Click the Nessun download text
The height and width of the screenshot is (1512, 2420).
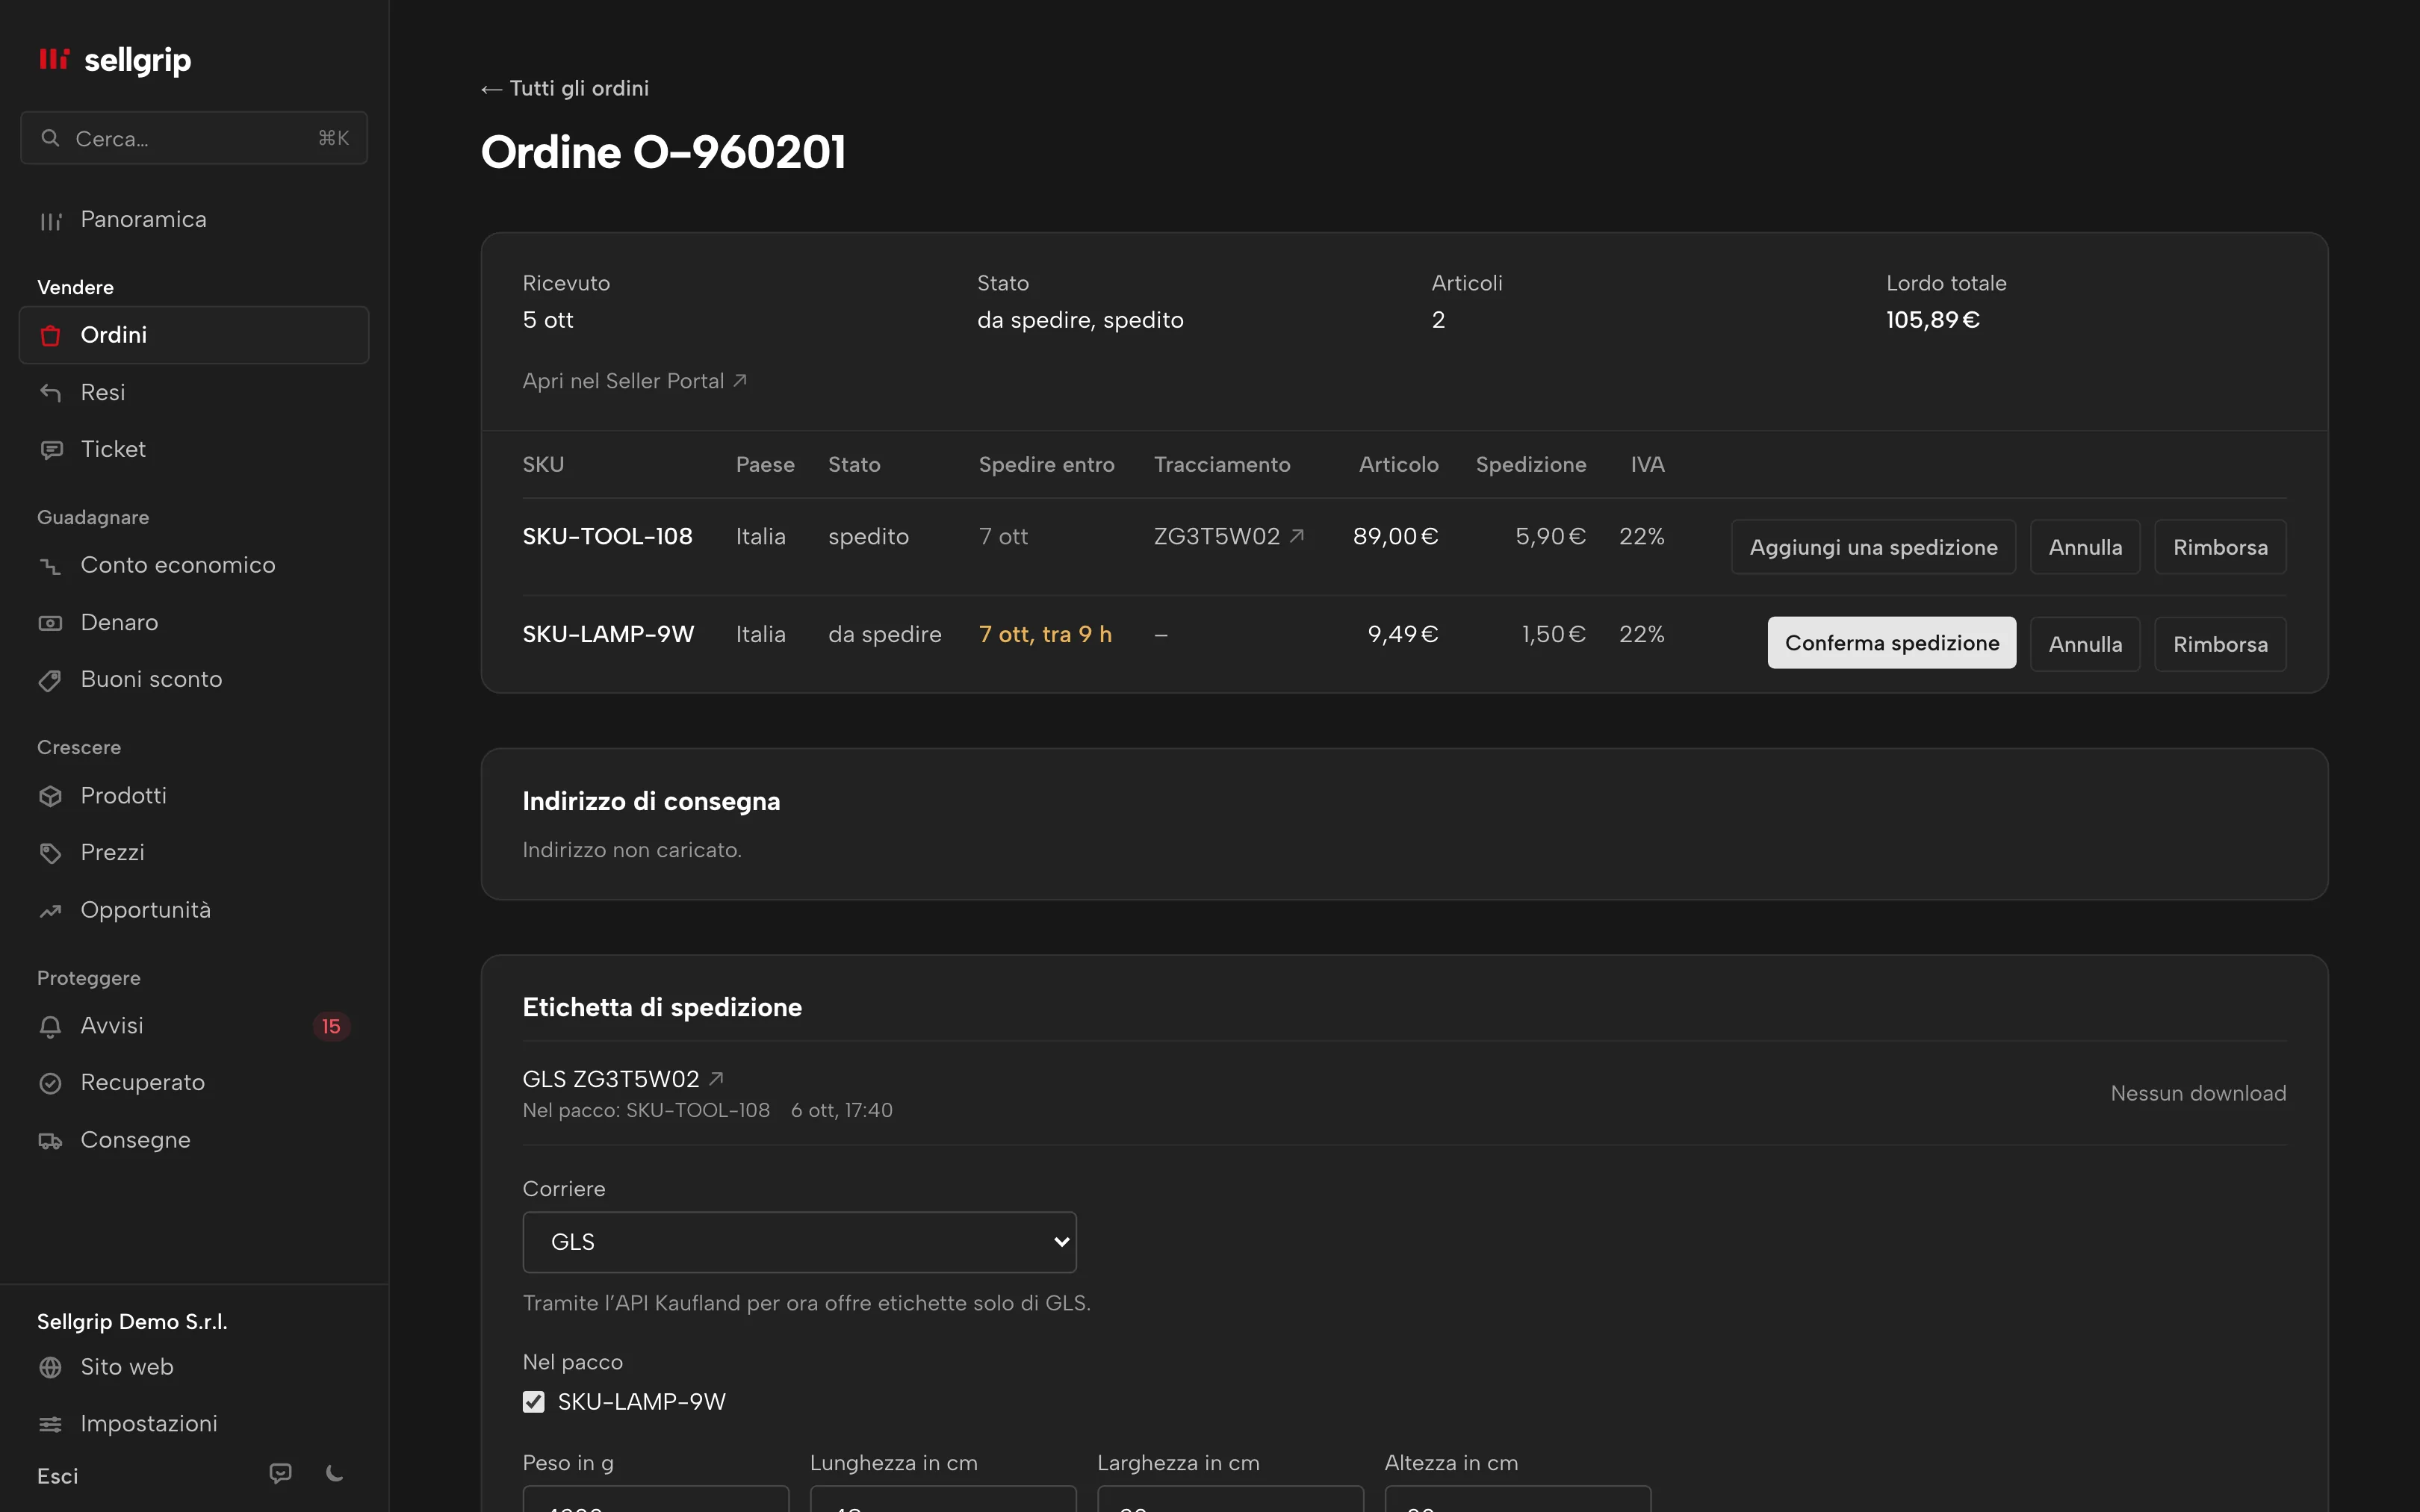pos(2198,1094)
